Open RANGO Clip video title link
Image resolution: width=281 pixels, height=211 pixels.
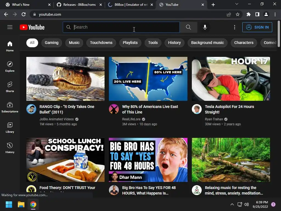pos(67,109)
